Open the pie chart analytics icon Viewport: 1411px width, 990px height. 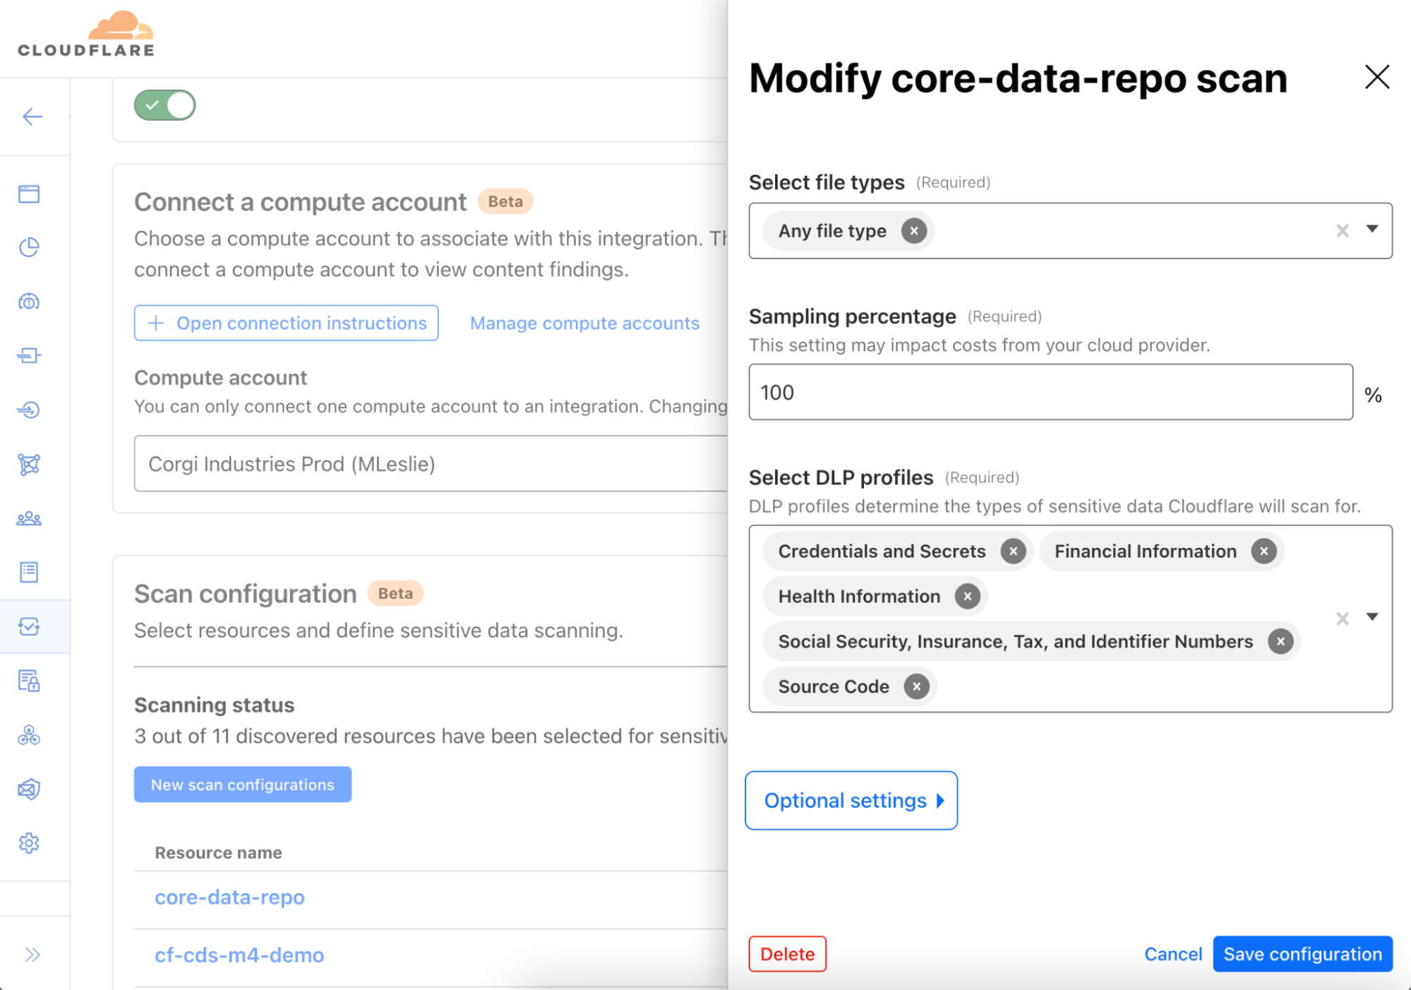(x=29, y=247)
